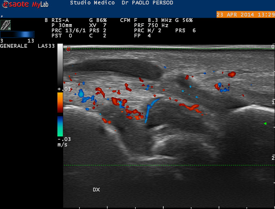The width and height of the screenshot is (275, 209).
Task: Click the 'DX' side annotation
Action: pos(96,190)
